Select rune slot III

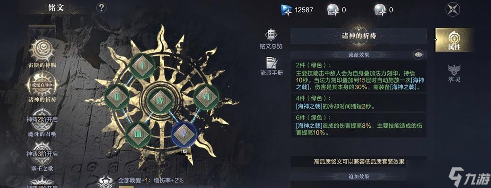click(138, 134)
